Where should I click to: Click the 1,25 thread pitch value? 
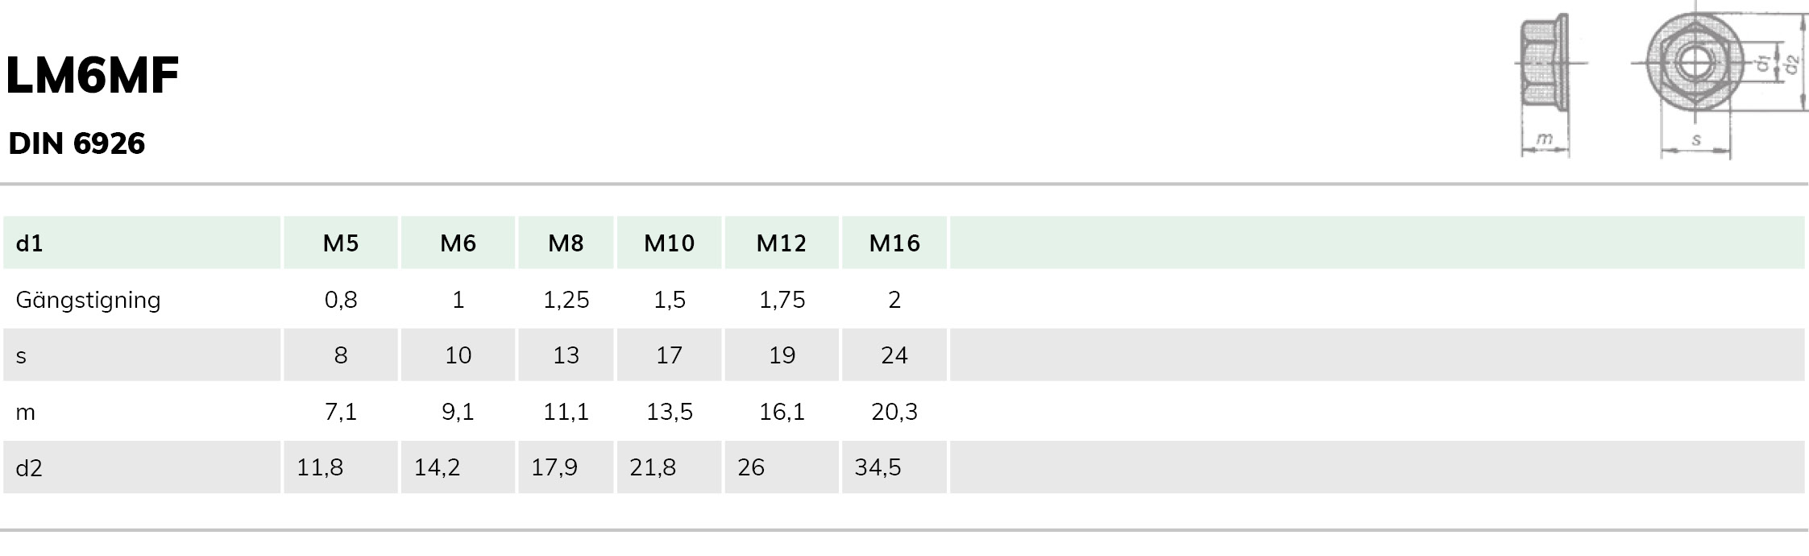pos(566,300)
